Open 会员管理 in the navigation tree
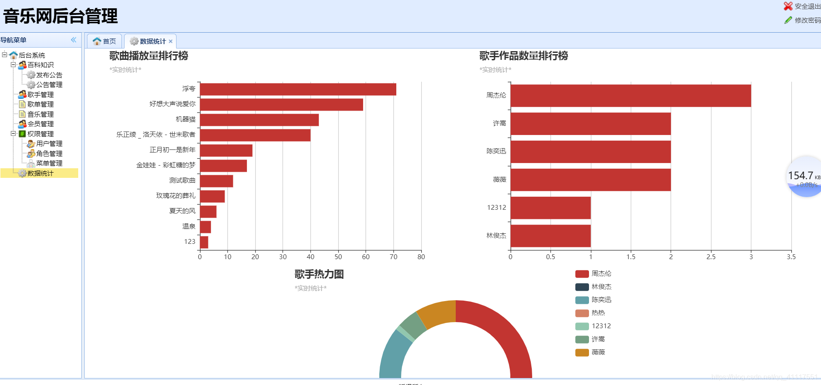This screenshot has width=821, height=385. coord(41,124)
